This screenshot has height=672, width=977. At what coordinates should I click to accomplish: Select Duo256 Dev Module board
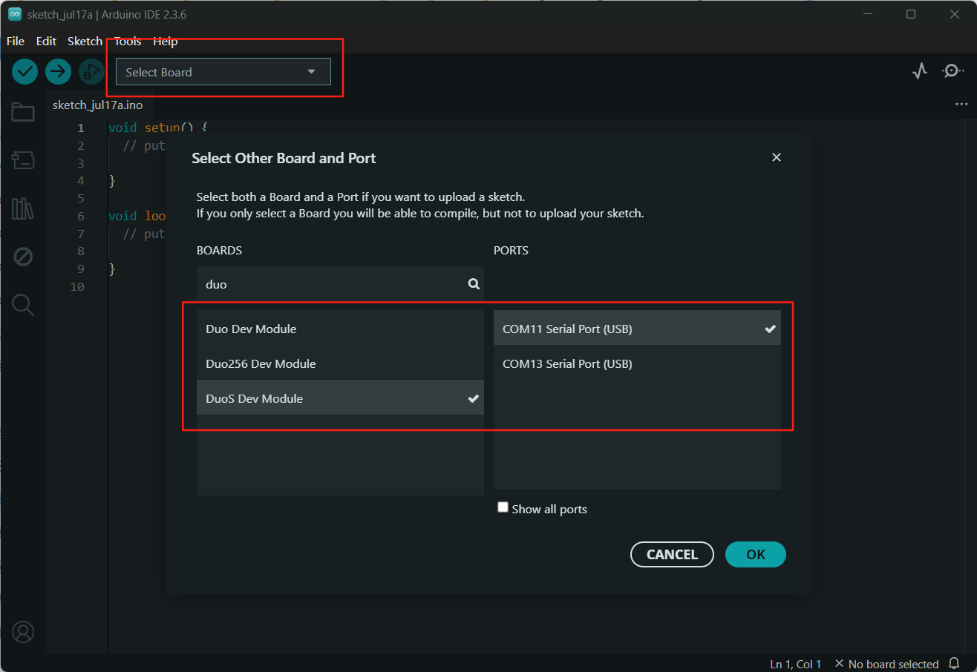pos(340,363)
